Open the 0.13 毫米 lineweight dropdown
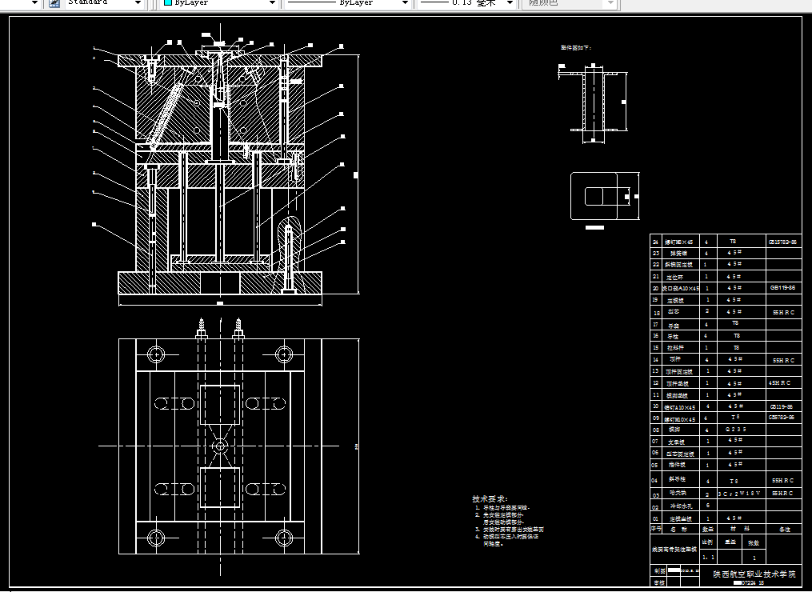 click(x=466, y=2)
